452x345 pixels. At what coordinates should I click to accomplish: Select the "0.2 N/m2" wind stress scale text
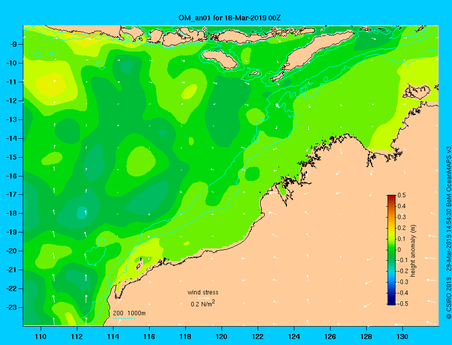tap(203, 304)
